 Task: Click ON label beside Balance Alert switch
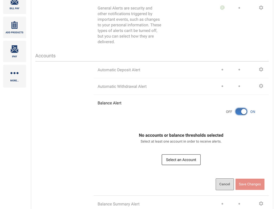pyautogui.click(x=253, y=112)
